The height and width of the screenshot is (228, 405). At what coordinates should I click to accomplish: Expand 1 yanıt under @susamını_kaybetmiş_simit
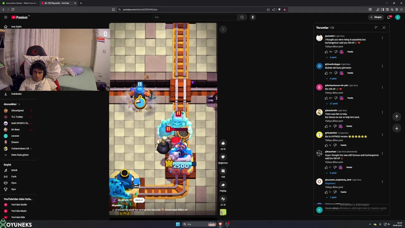click(x=331, y=197)
